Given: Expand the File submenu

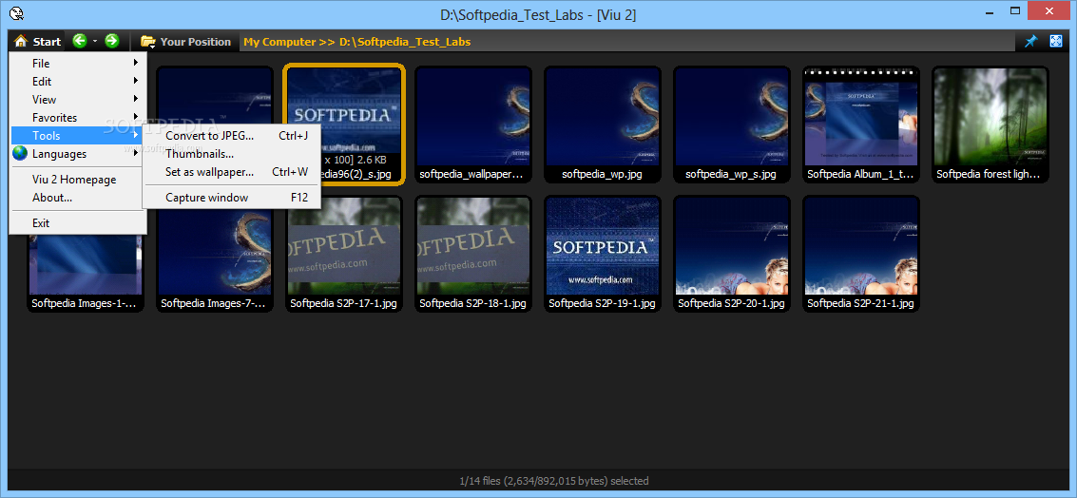Looking at the screenshot, I should point(75,63).
